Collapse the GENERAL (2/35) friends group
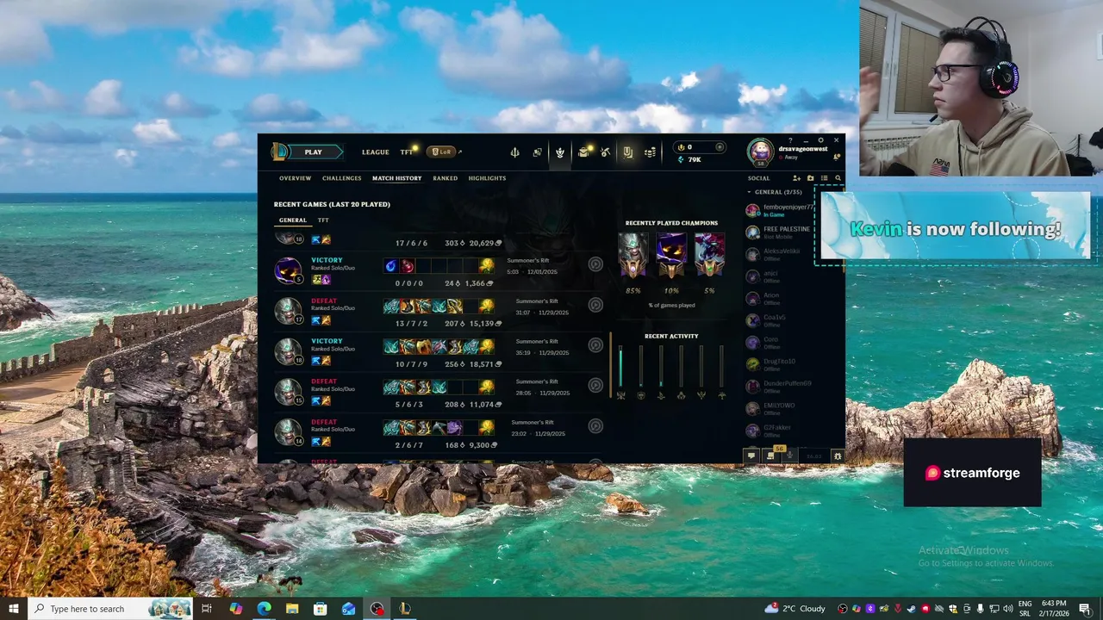This screenshot has height=620, width=1103. click(774, 192)
